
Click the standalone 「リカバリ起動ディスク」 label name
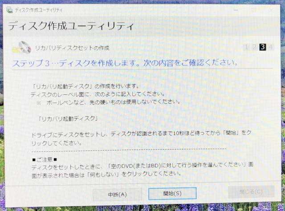tap(68, 118)
